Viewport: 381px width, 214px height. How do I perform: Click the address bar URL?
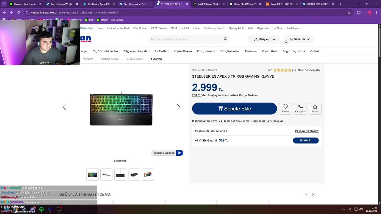click(74, 12)
